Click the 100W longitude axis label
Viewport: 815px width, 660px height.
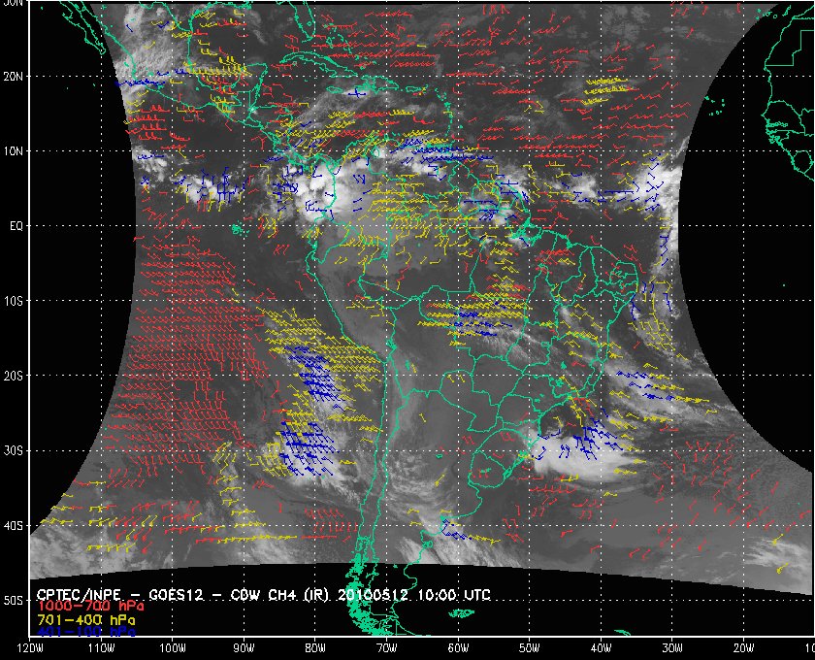173,648
